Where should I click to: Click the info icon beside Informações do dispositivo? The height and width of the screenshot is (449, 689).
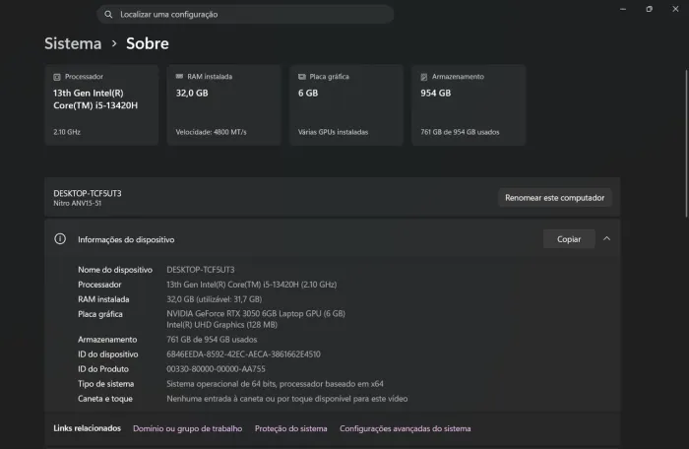tap(60, 239)
